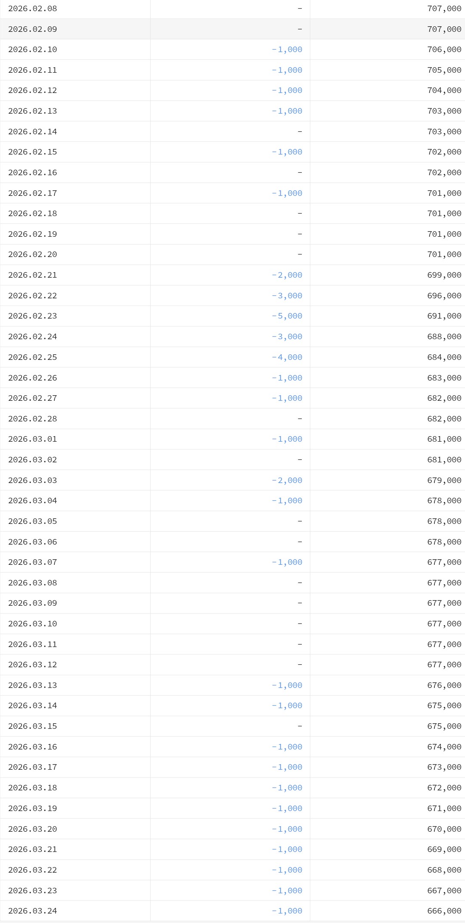
Task: Click the -5,000 change value on 2026.02.23
Action: click(287, 316)
